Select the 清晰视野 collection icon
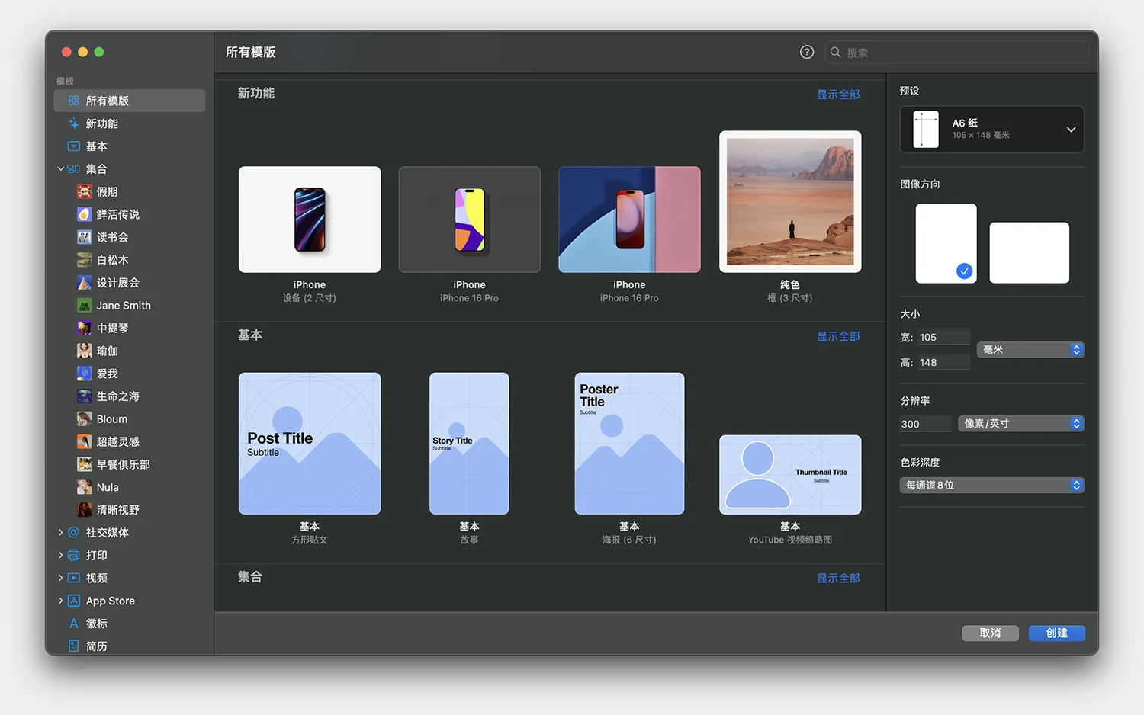This screenshot has width=1144, height=715. click(x=85, y=510)
